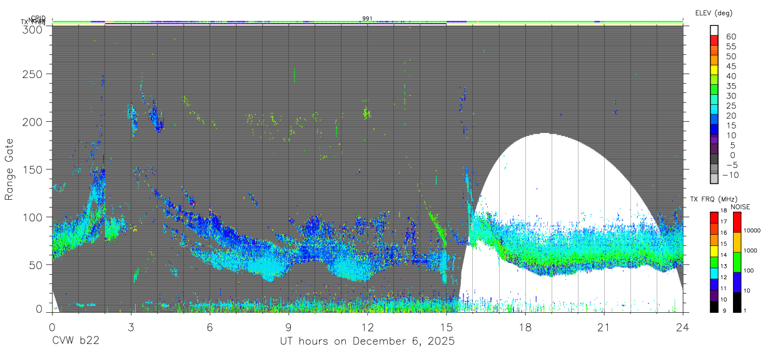Click the '991' CPID value at top
This screenshot has width=768, height=354.
[367, 19]
